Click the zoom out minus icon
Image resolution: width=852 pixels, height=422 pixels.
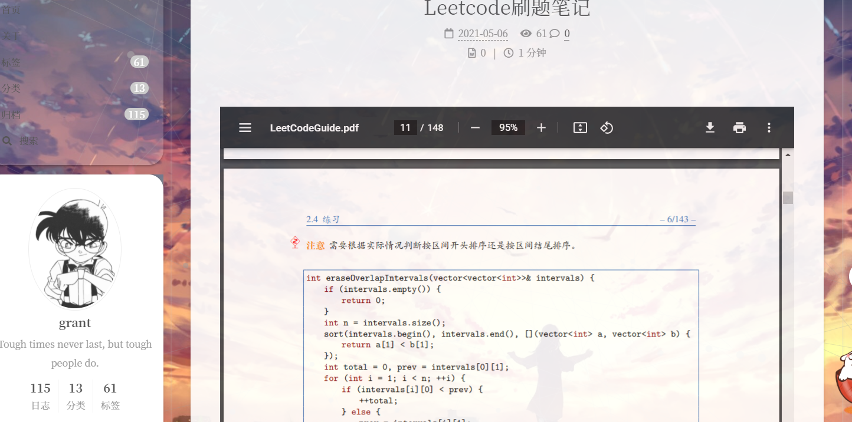[475, 128]
